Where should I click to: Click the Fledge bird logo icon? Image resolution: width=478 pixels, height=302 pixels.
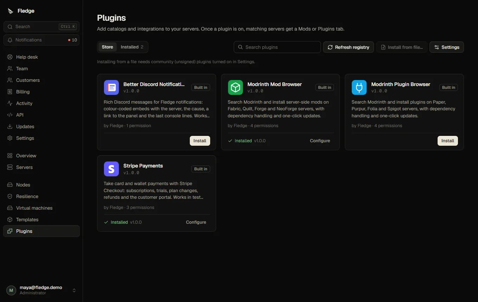coord(10,11)
